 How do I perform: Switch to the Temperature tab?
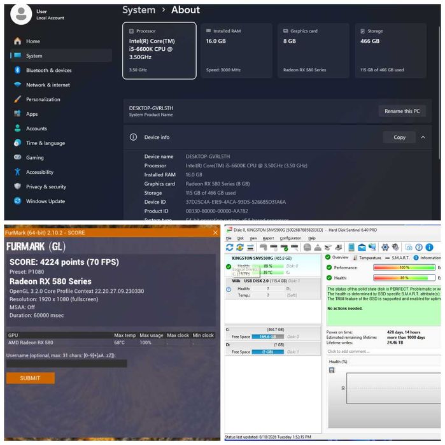(367, 258)
